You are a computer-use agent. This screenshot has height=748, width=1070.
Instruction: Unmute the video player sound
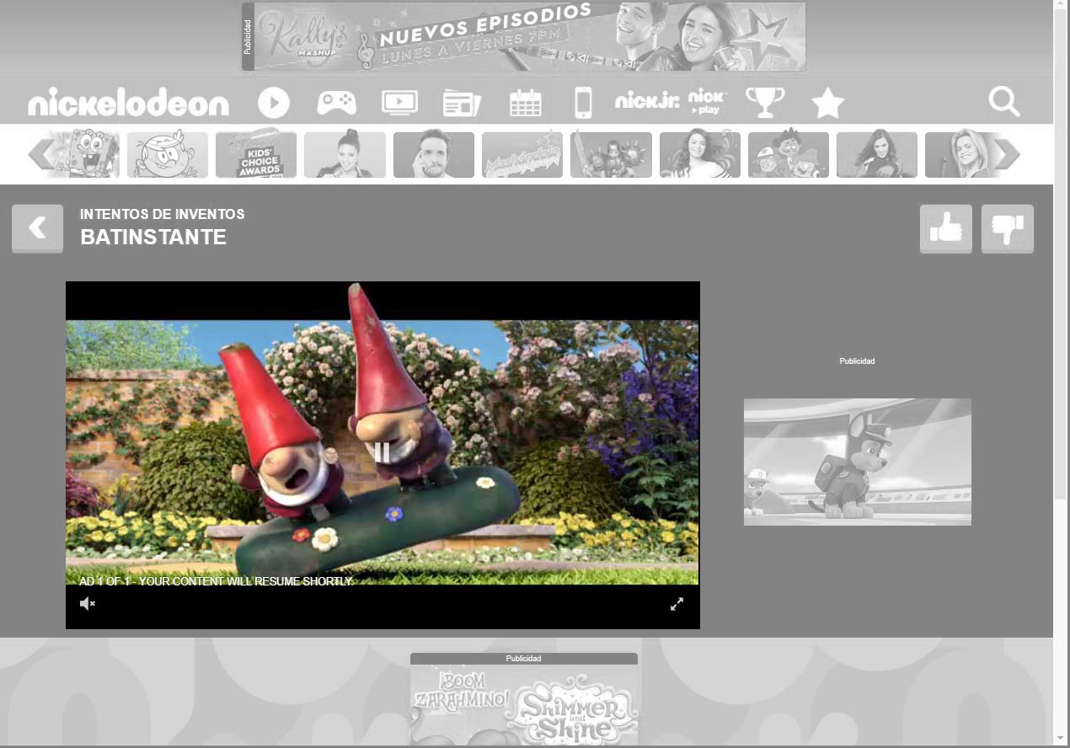[88, 604]
